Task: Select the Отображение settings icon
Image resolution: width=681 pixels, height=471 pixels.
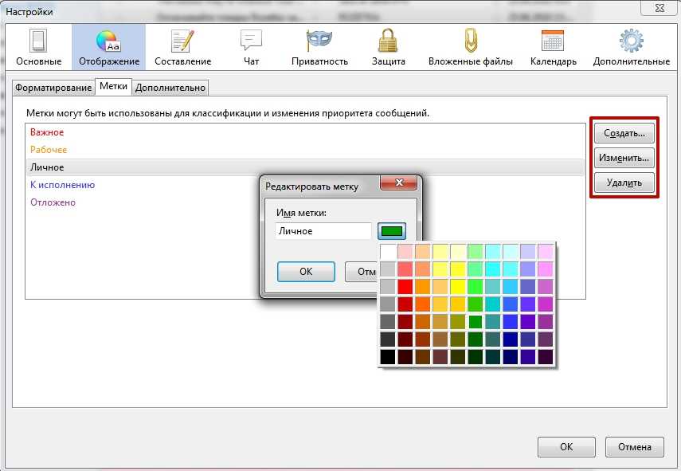Action: [108, 48]
